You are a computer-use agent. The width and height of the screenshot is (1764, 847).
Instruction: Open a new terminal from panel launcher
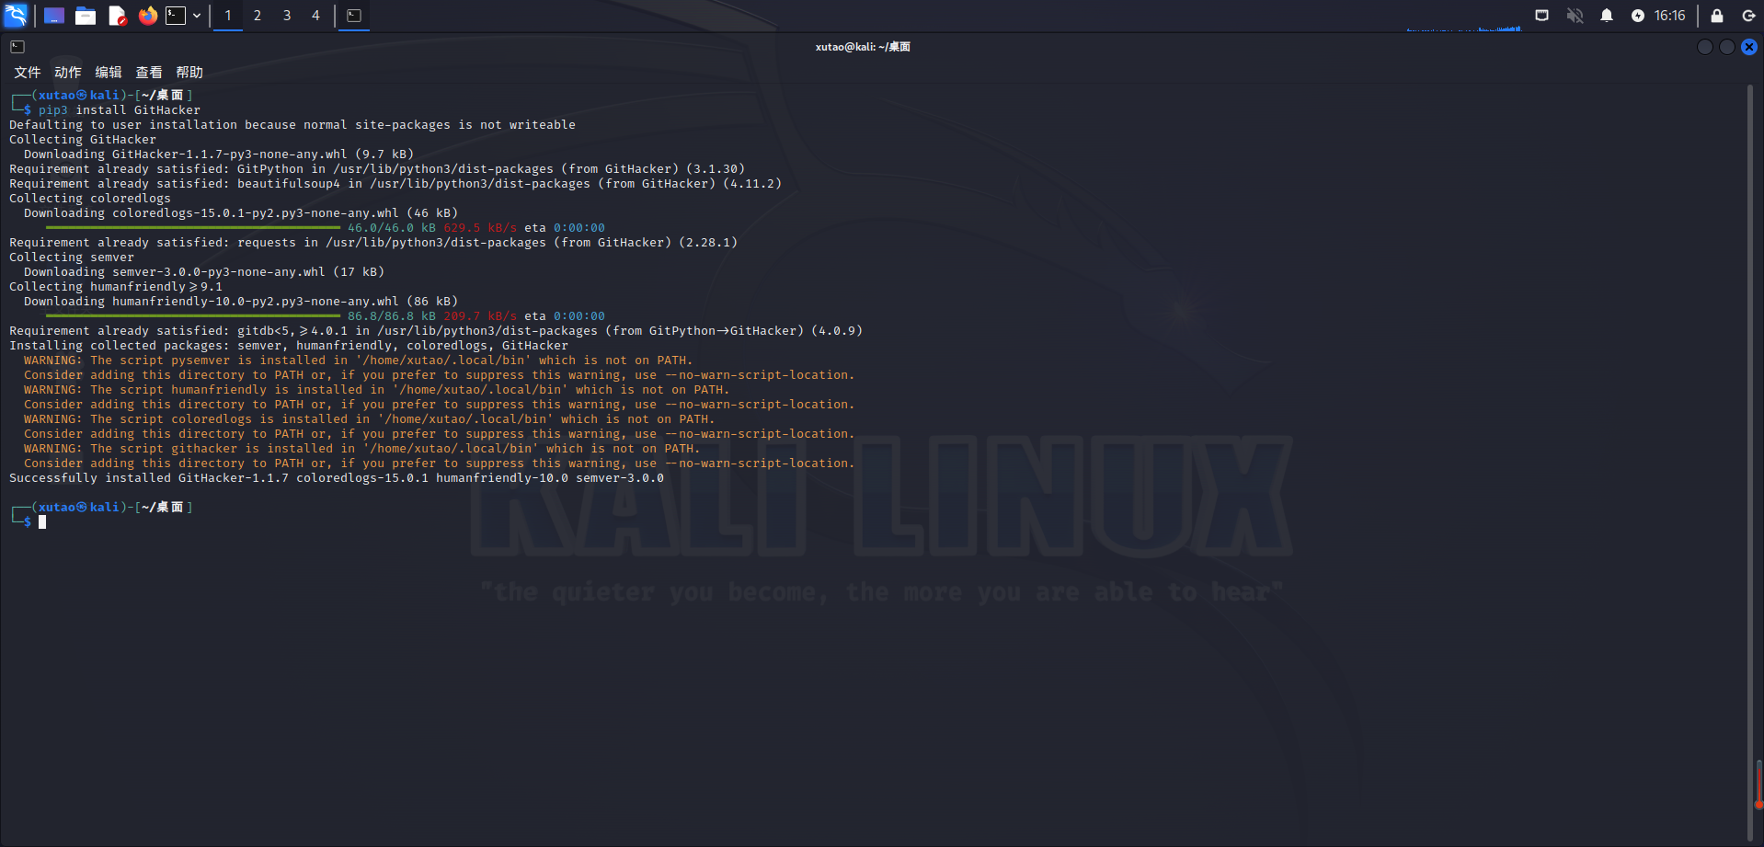coord(176,16)
